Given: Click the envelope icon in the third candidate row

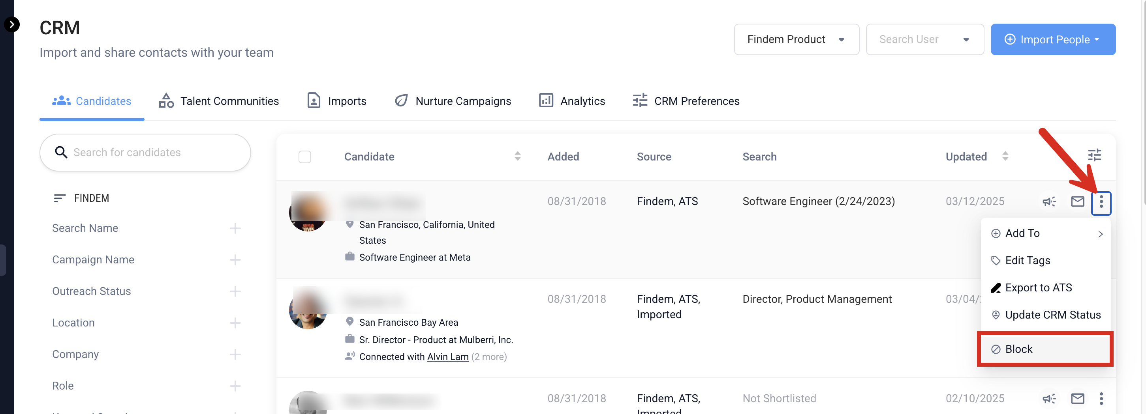Looking at the screenshot, I should coord(1077,399).
